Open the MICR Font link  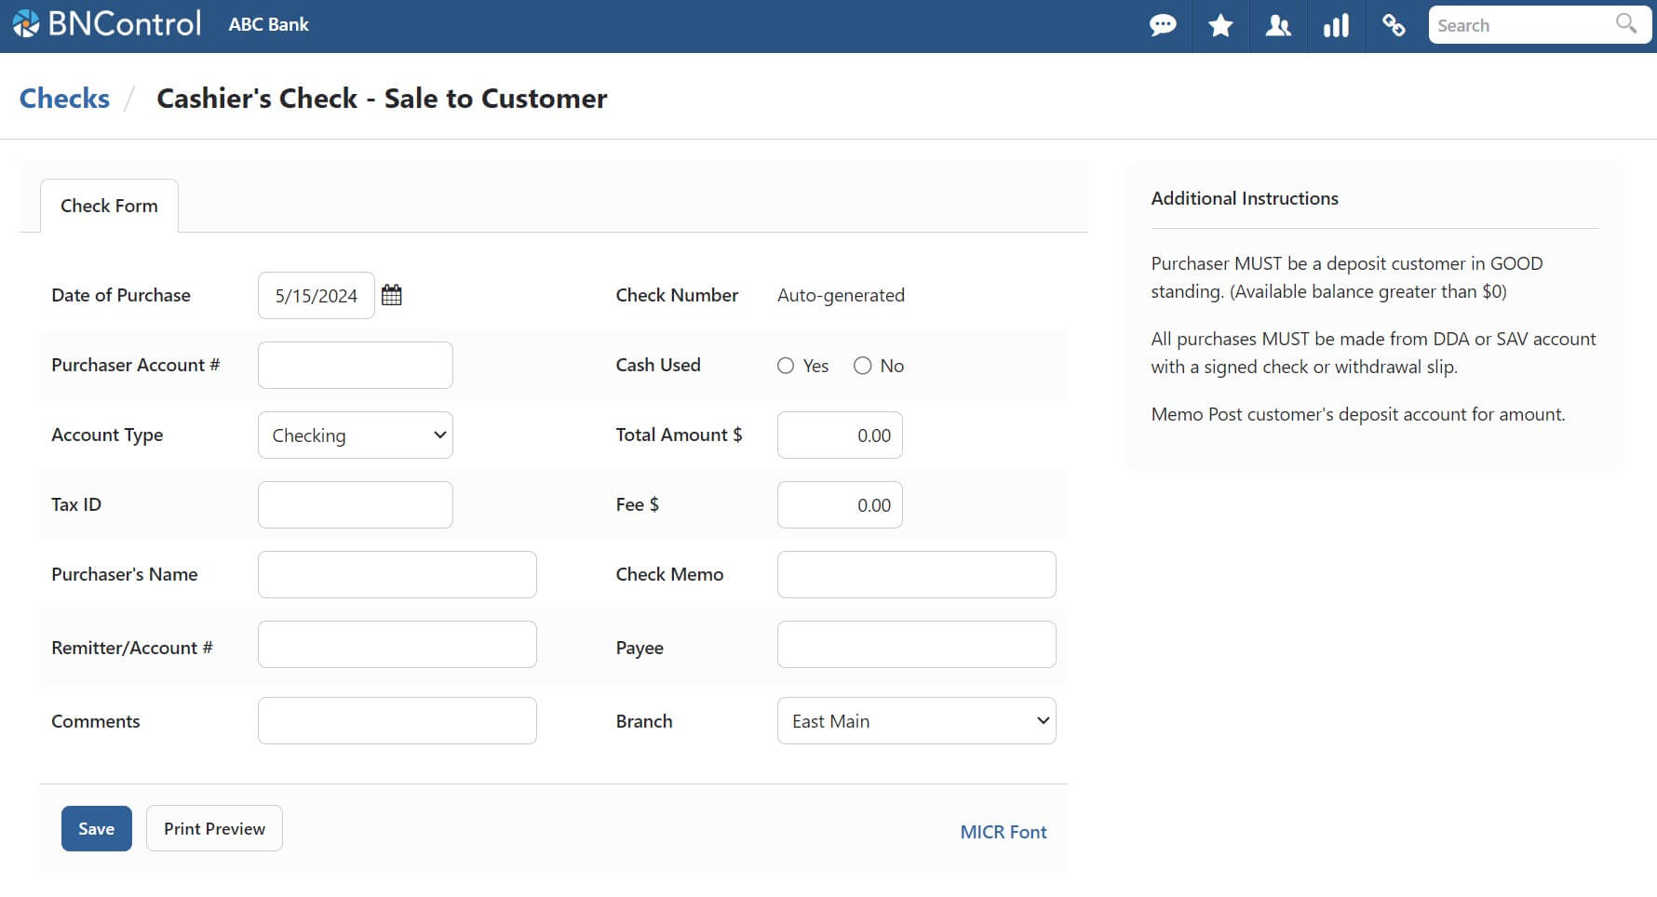(x=1003, y=832)
